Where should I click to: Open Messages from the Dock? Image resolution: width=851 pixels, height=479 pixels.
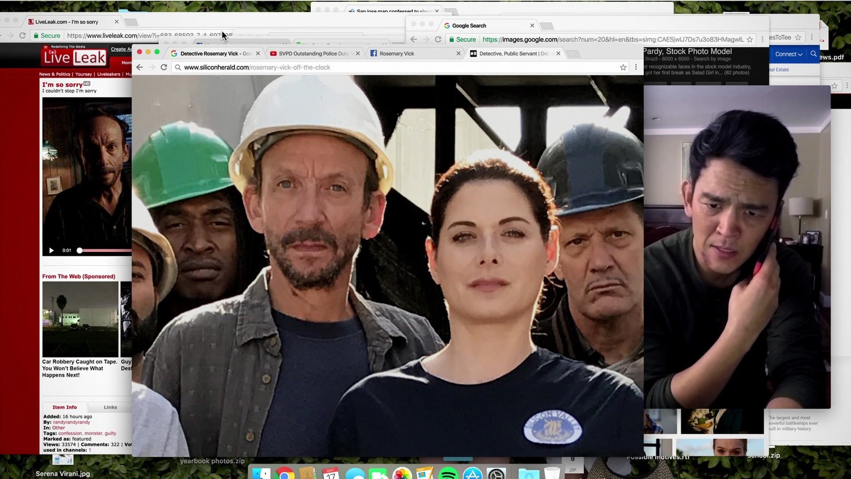coord(355,473)
